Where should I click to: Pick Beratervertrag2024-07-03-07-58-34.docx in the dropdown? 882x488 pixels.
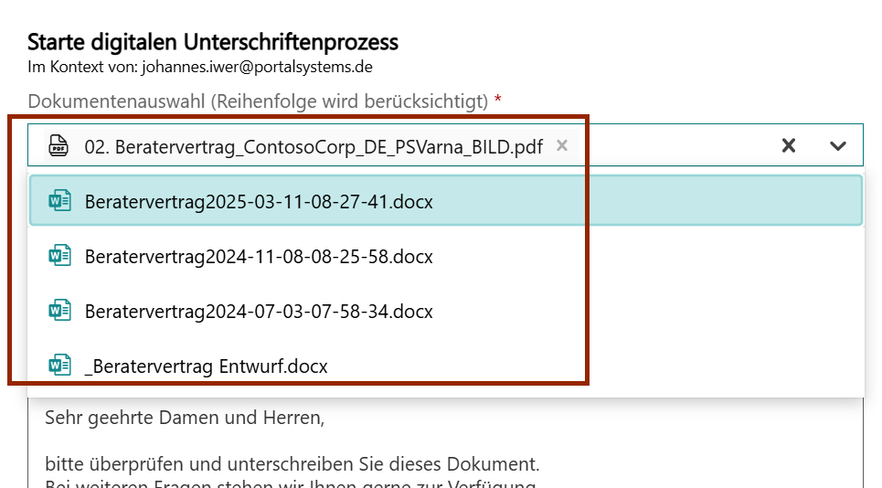[259, 312]
